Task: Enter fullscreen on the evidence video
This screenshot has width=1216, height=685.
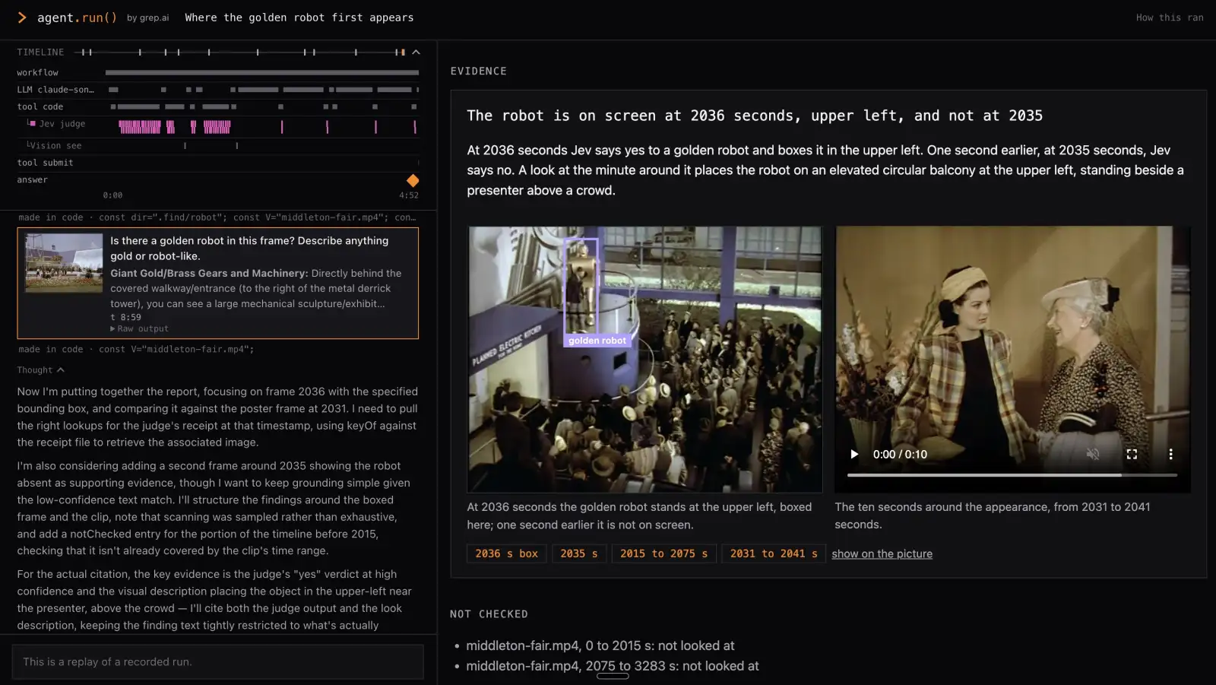Action: click(x=1132, y=454)
